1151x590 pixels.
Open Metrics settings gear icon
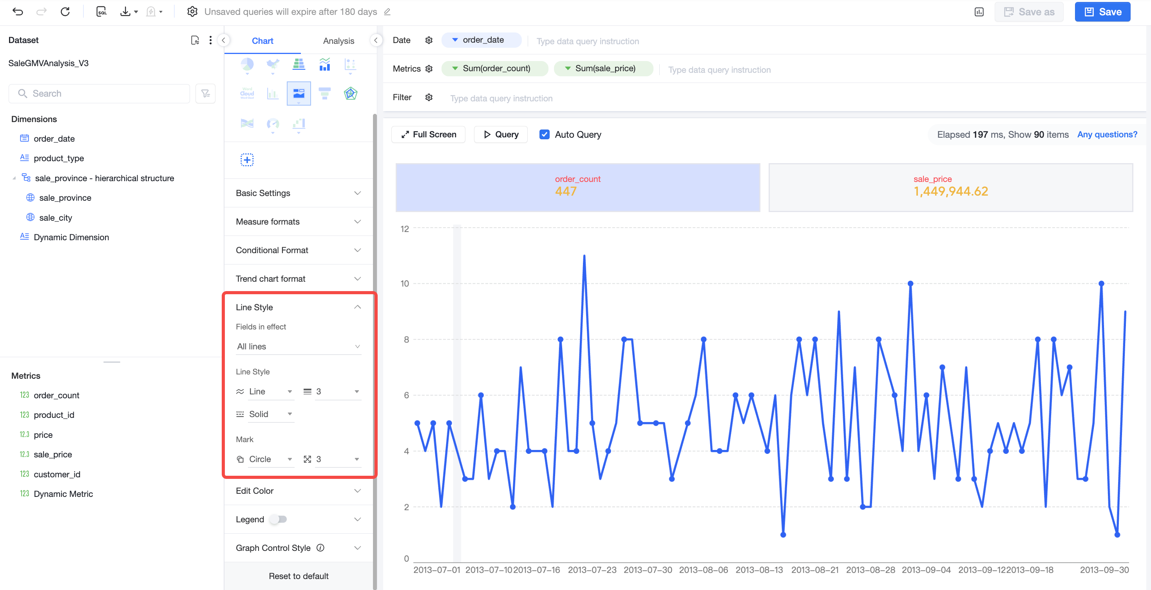pyautogui.click(x=429, y=69)
